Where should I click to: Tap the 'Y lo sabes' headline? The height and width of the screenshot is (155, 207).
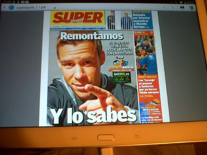pos(93,116)
